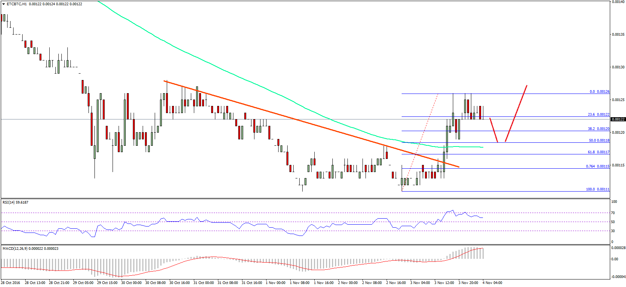Click the 1 Nov 16:00 time label
The image size is (626, 287).
324,282
